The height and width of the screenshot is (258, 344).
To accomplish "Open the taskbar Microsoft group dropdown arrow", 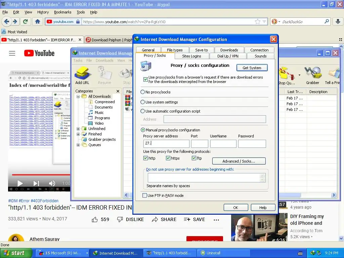I will click(87, 253).
